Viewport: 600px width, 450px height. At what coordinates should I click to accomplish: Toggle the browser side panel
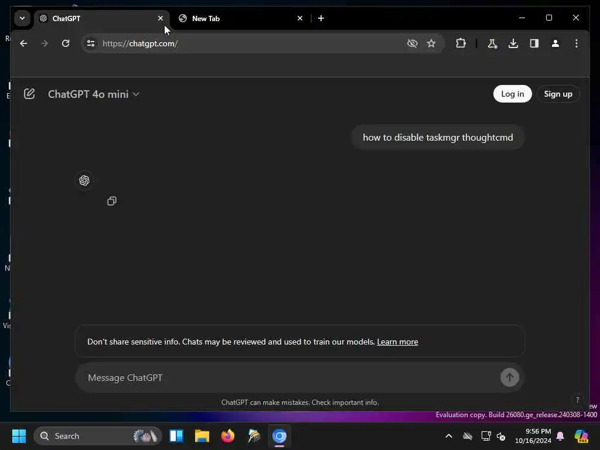(534, 43)
